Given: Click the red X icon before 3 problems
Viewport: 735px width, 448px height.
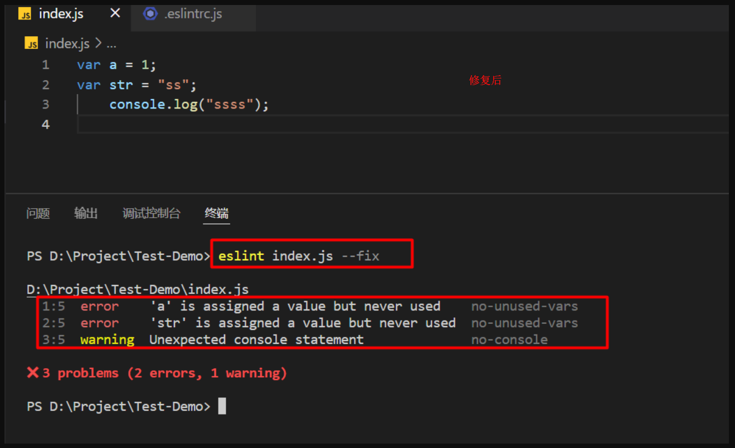Looking at the screenshot, I should [x=33, y=372].
